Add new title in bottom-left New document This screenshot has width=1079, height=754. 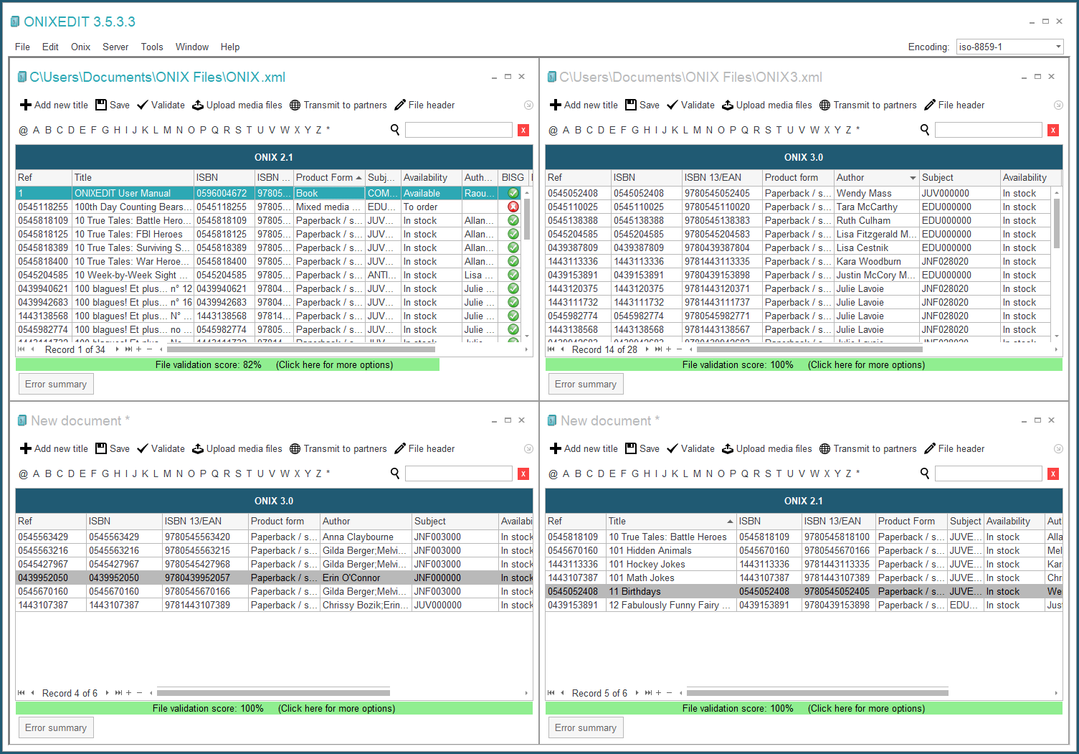click(x=54, y=448)
